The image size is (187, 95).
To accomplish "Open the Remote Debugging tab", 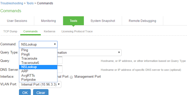I will point(142,21).
